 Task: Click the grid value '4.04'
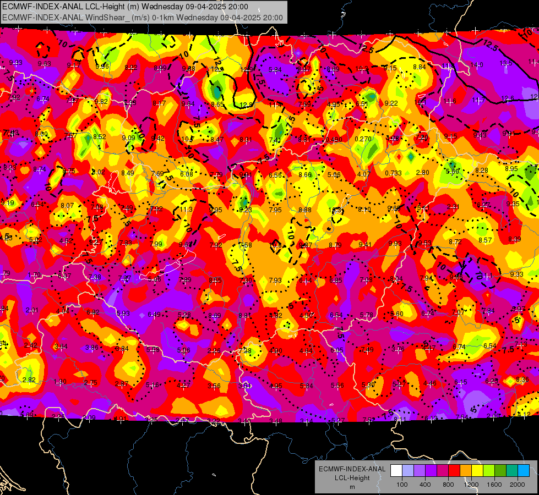(x=63, y=311)
